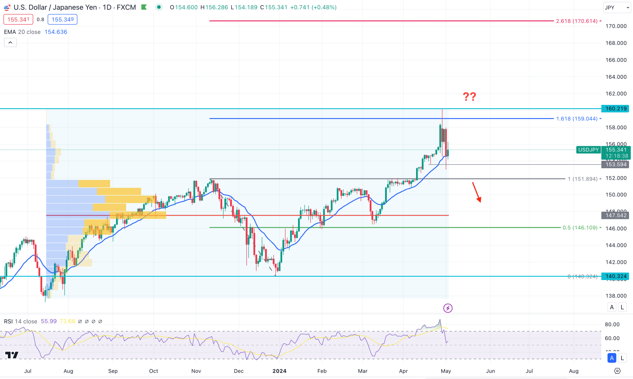Click the yellow RSI value 73.68
The width and height of the screenshot is (633, 379).
click(x=67, y=321)
